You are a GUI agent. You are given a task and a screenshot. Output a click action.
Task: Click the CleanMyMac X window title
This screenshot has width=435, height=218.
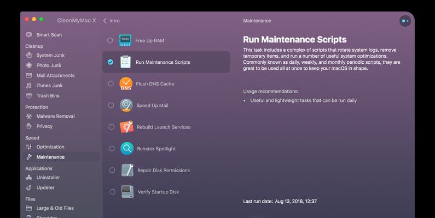pyautogui.click(x=77, y=21)
